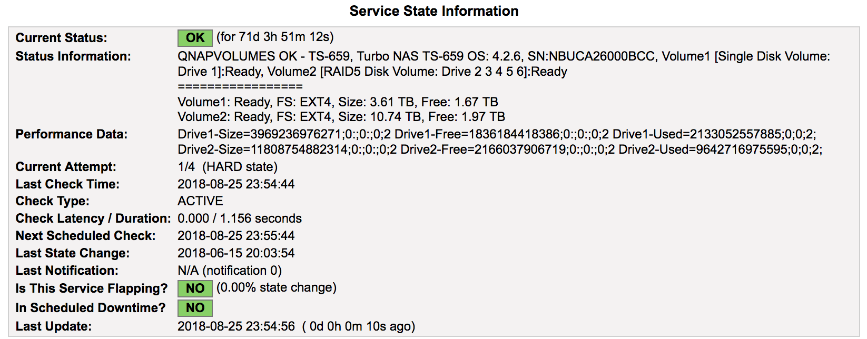This screenshot has width=867, height=339.
Task: Click the Current Status label
Action: (x=61, y=38)
